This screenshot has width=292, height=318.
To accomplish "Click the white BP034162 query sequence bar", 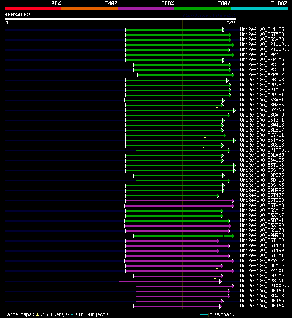I will pyautogui.click(x=120, y=19).
